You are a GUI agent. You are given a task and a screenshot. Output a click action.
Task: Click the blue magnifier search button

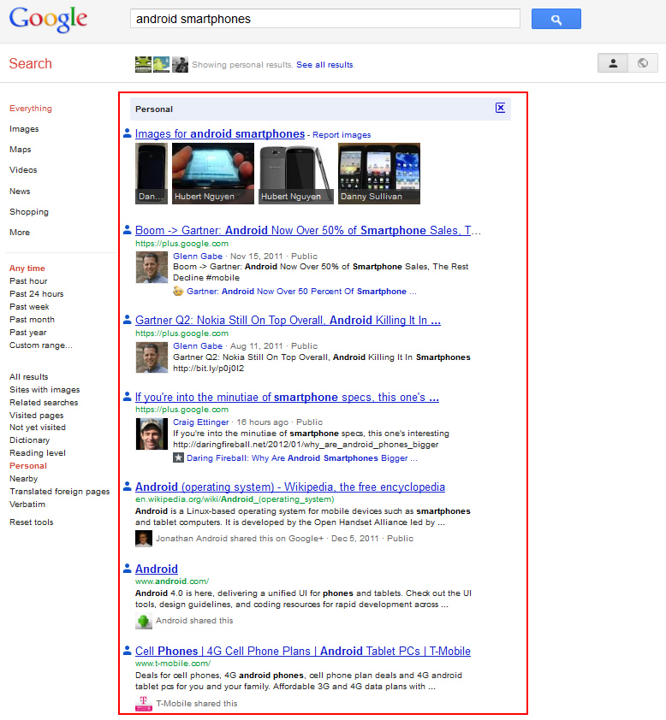[x=556, y=19]
